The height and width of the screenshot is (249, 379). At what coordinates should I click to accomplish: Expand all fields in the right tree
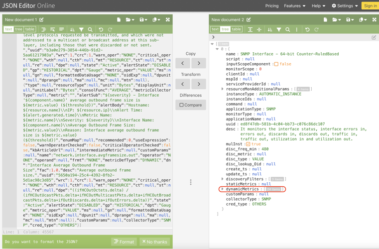coord(250,29)
